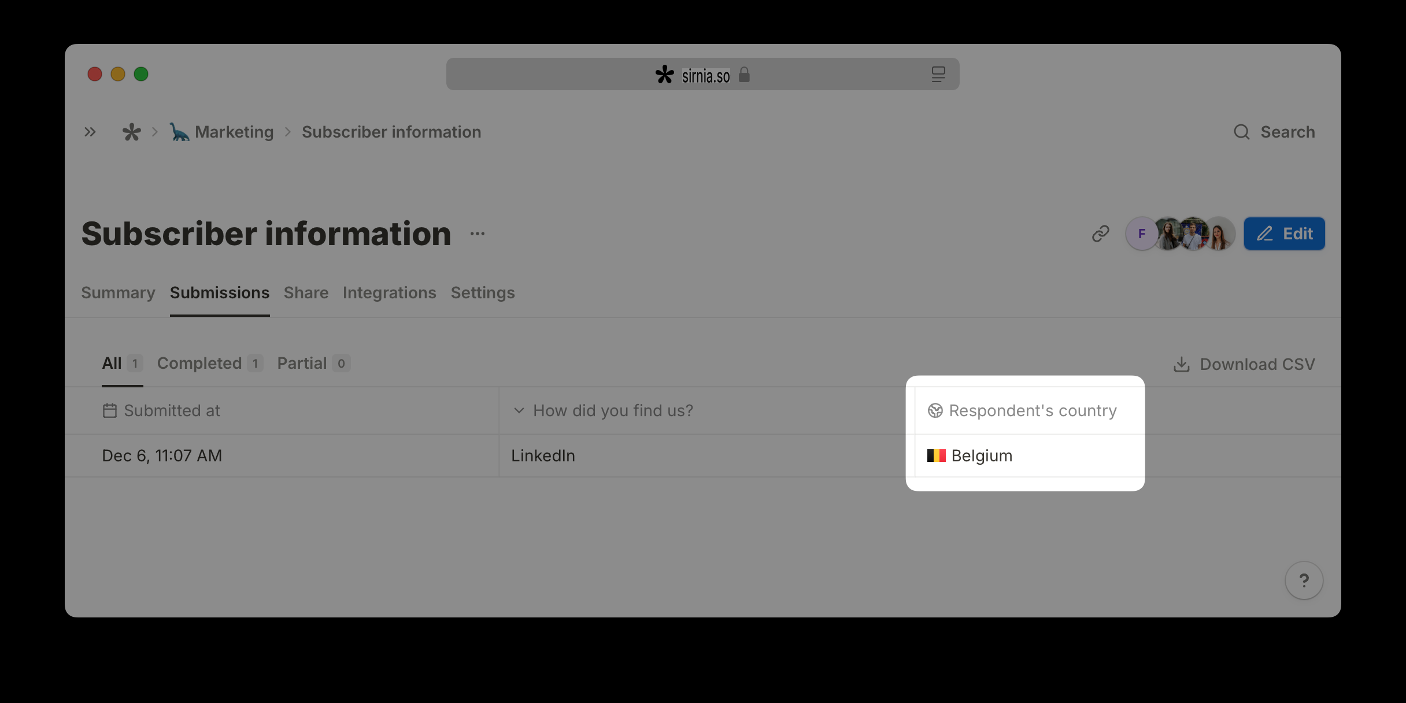
Task: Click the globe icon in Respondent's country header
Action: (x=935, y=410)
